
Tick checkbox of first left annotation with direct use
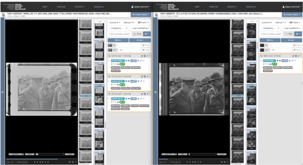tap(109, 60)
